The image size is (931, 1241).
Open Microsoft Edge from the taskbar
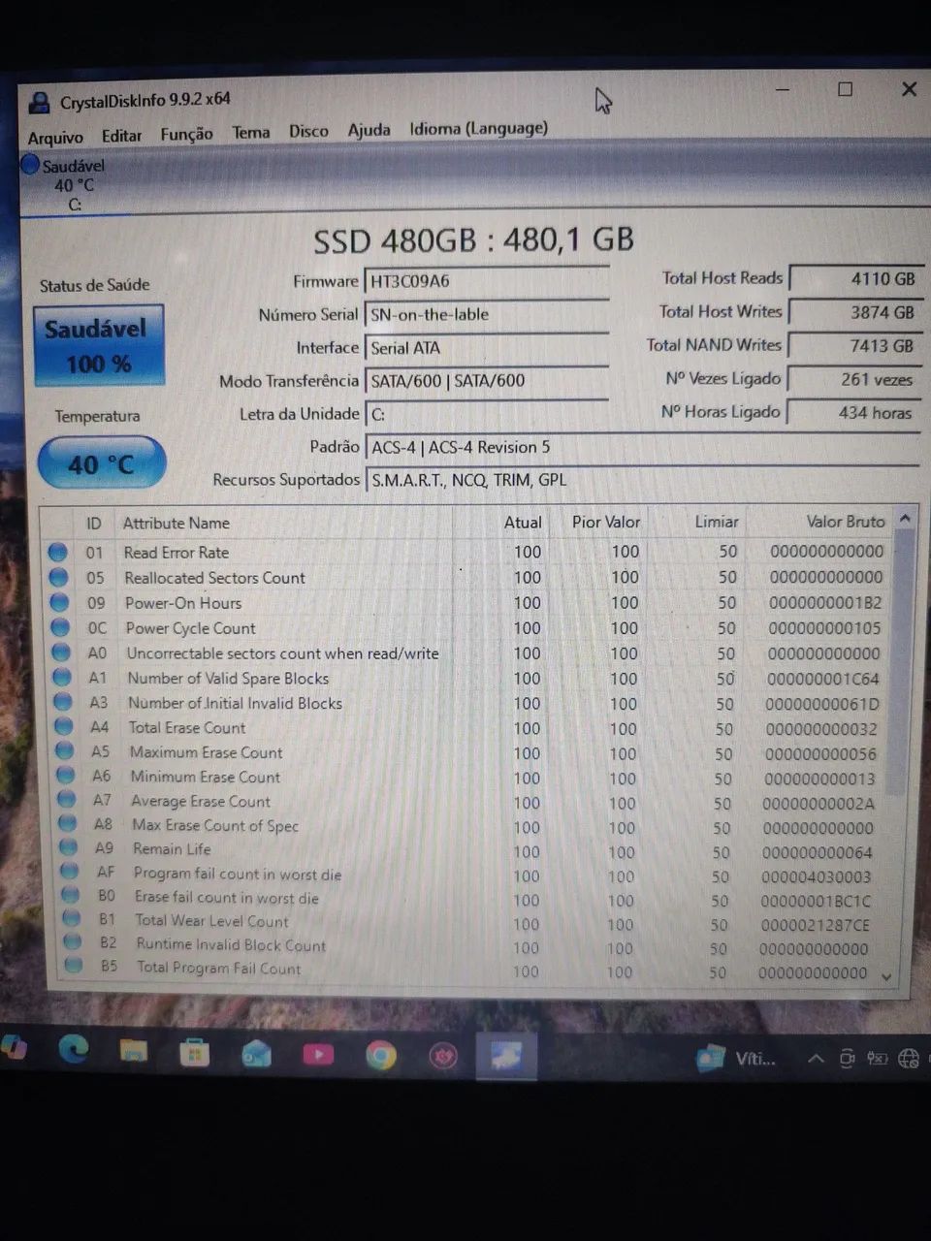click(x=75, y=1049)
